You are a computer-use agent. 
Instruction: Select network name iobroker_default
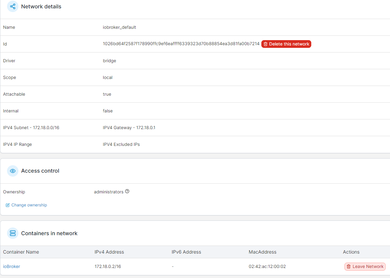(119, 27)
